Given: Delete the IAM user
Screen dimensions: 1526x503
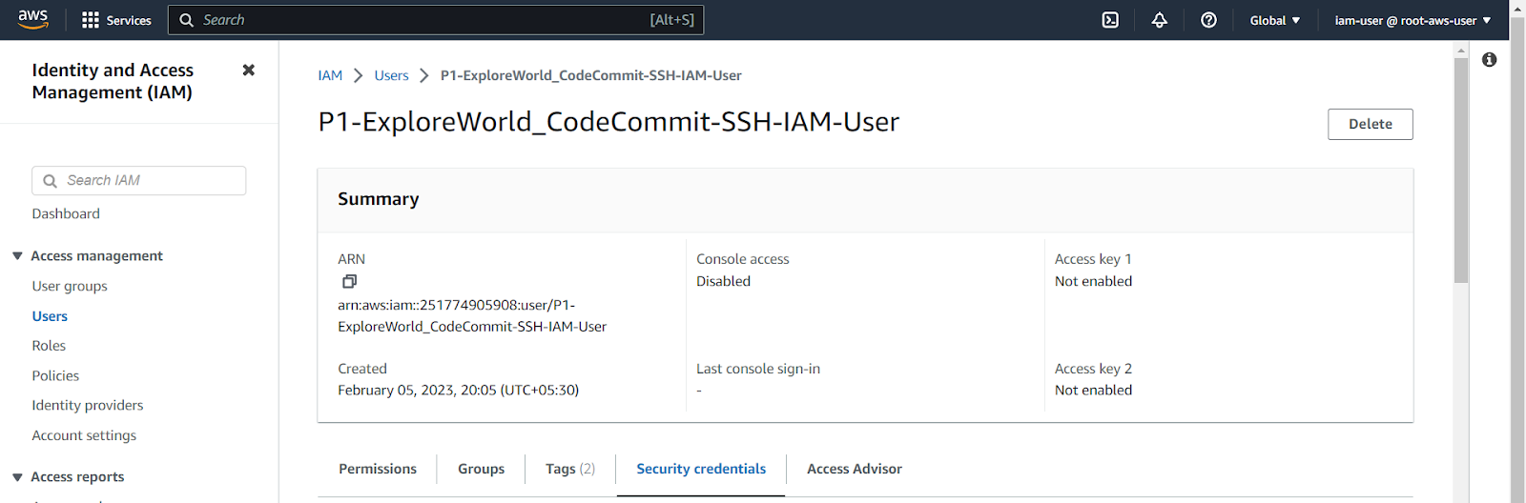Looking at the screenshot, I should (x=1371, y=124).
